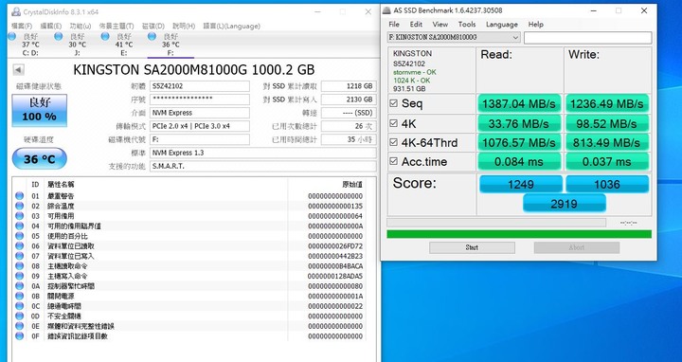Click the status icon for attribute 0C
Viewport: 682px width, 362px height.
click(20, 306)
